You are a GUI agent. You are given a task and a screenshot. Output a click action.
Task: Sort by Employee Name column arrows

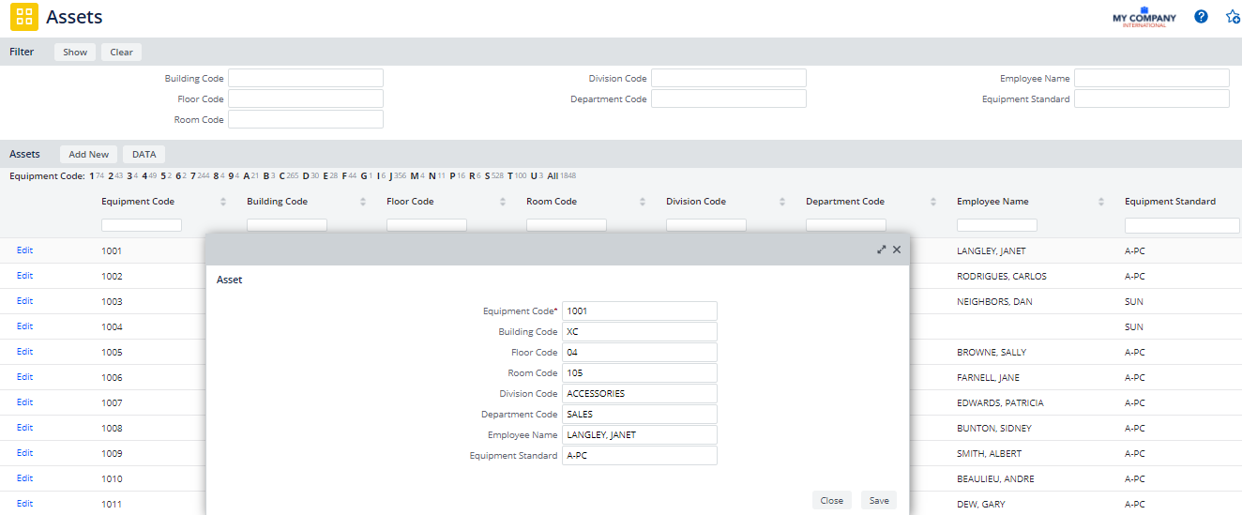click(x=1101, y=202)
